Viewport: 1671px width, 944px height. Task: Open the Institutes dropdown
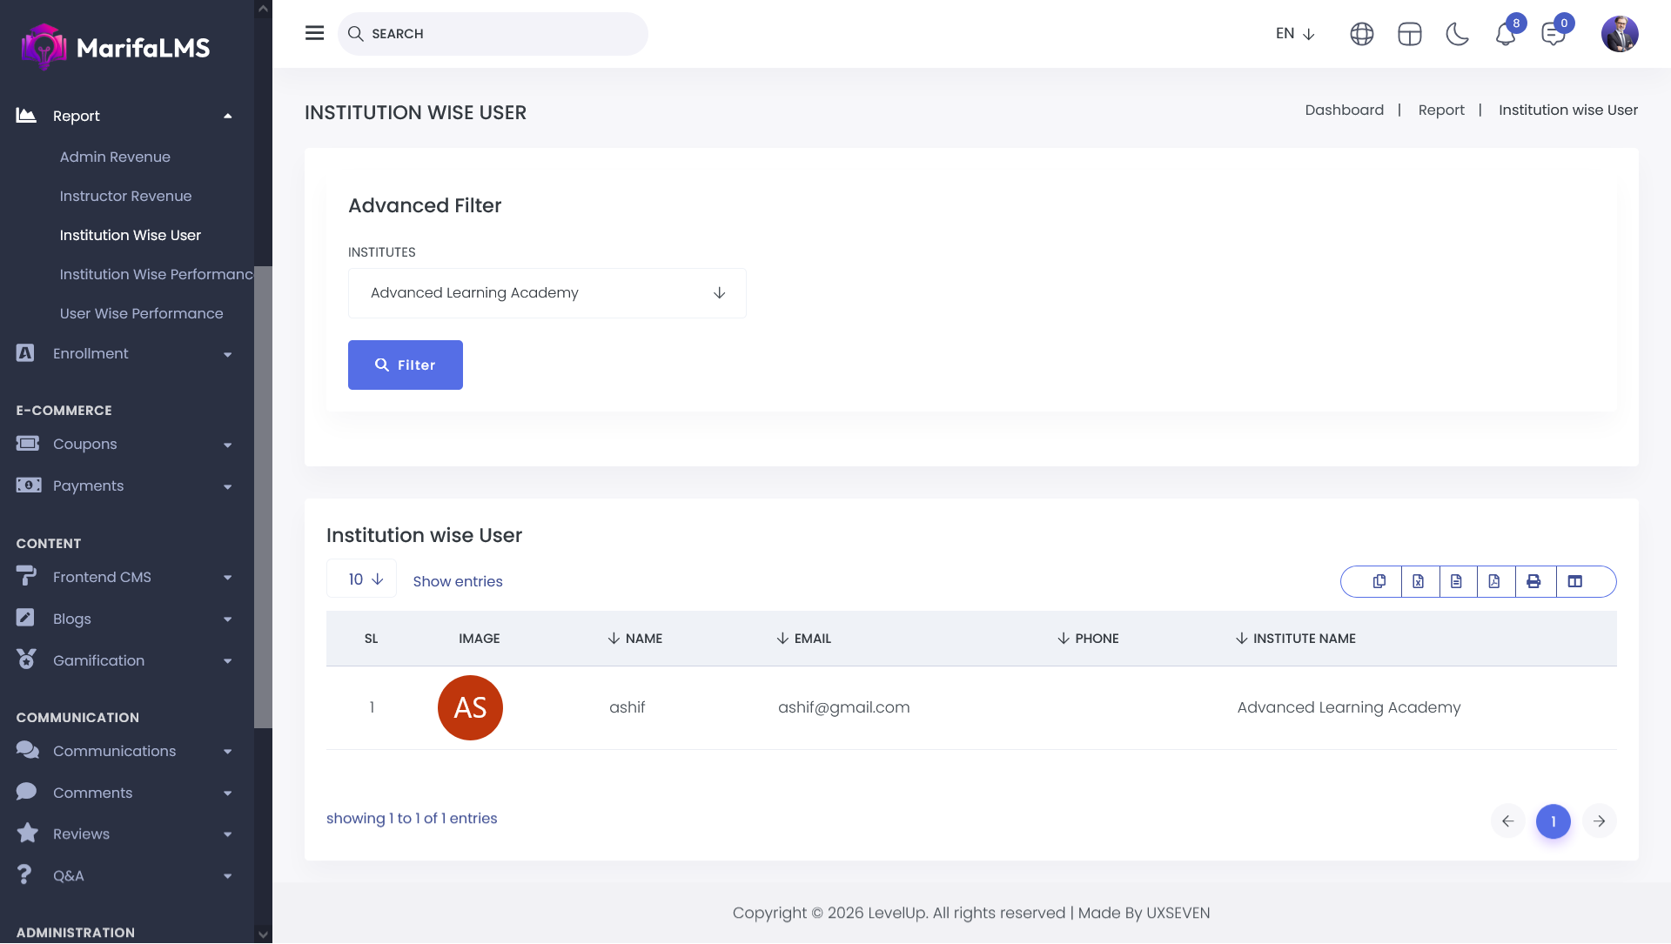click(x=547, y=293)
